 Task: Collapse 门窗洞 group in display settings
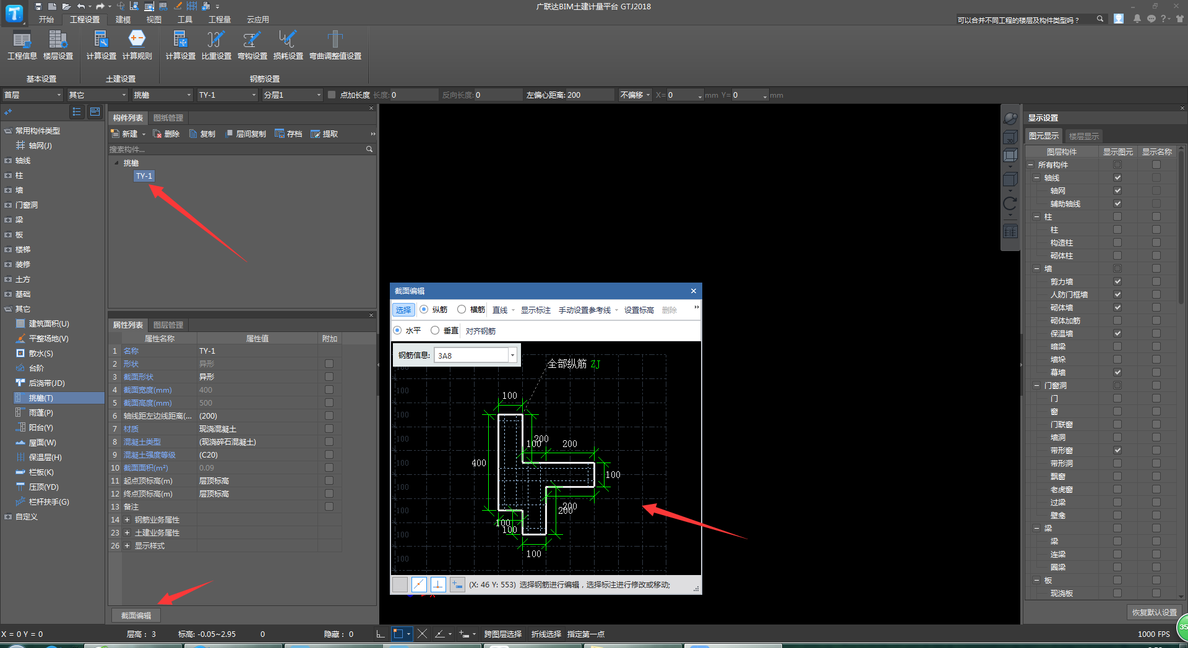coord(1037,385)
